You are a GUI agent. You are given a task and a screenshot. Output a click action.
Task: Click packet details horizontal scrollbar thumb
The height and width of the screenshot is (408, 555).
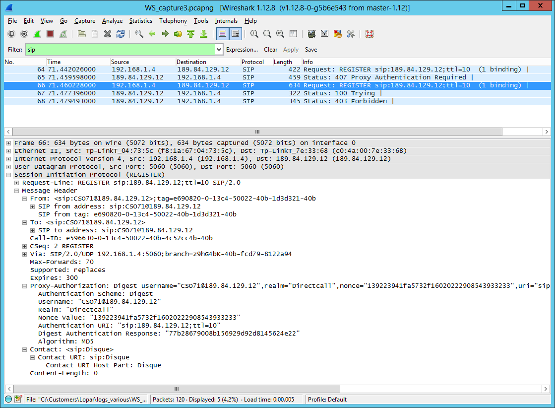click(177, 389)
